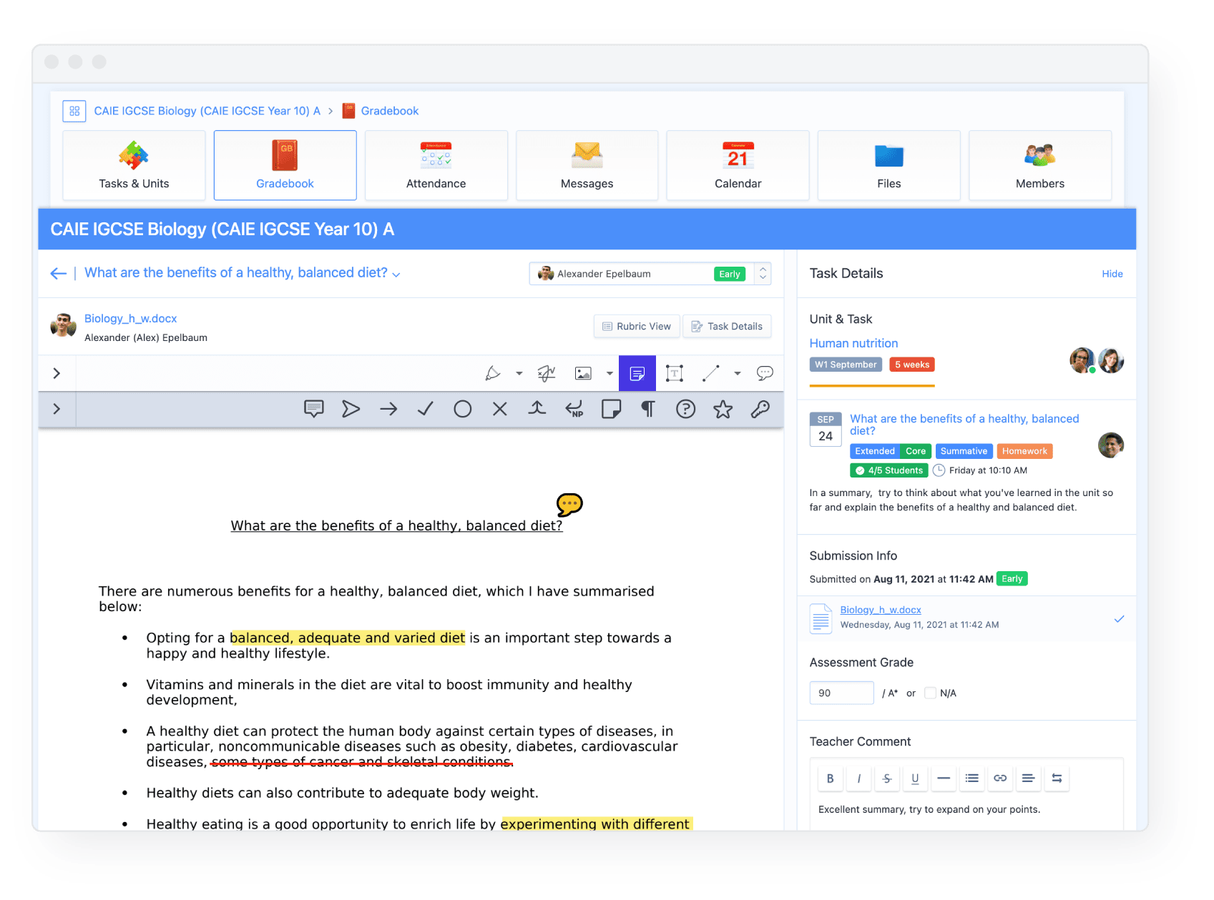Open the Tasks & Units tab
1214x900 pixels.
coord(134,165)
